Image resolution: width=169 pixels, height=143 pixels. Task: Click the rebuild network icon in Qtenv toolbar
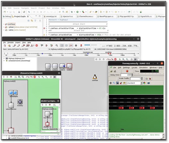[x=46, y=45]
